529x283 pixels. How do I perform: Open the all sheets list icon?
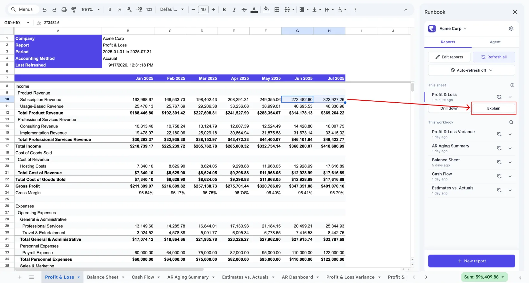click(x=32, y=277)
